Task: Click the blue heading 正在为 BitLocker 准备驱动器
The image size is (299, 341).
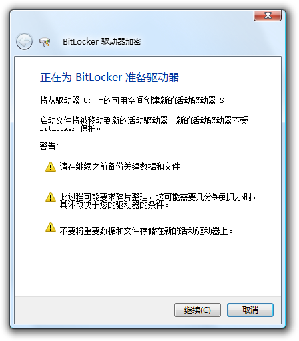Action: pos(109,78)
